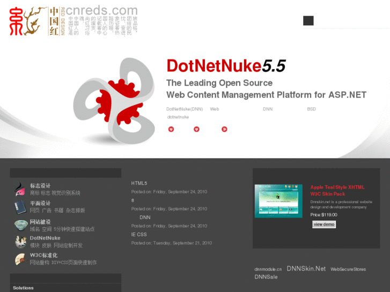
Task: Click the 中国红 vertical logo text
Action: tap(54, 21)
